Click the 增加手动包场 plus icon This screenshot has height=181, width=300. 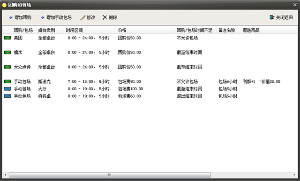point(43,18)
